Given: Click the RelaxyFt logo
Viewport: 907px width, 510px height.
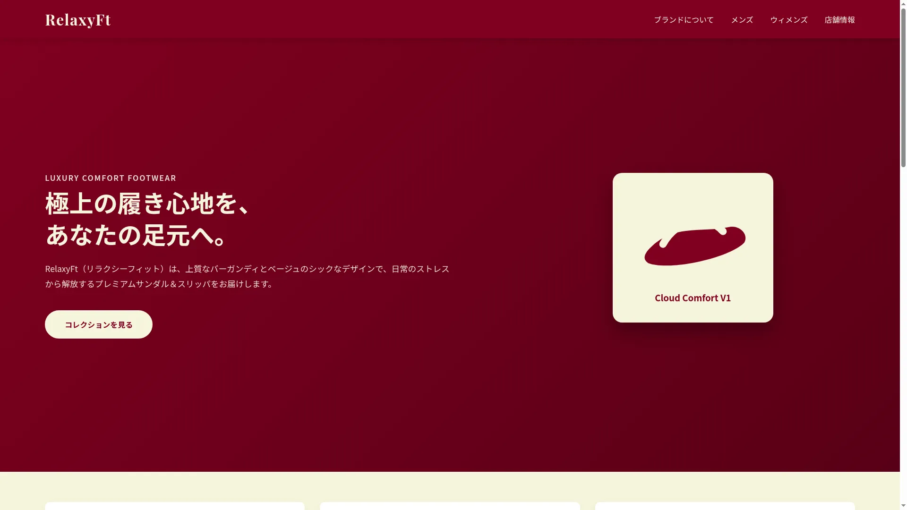Looking at the screenshot, I should (x=77, y=20).
